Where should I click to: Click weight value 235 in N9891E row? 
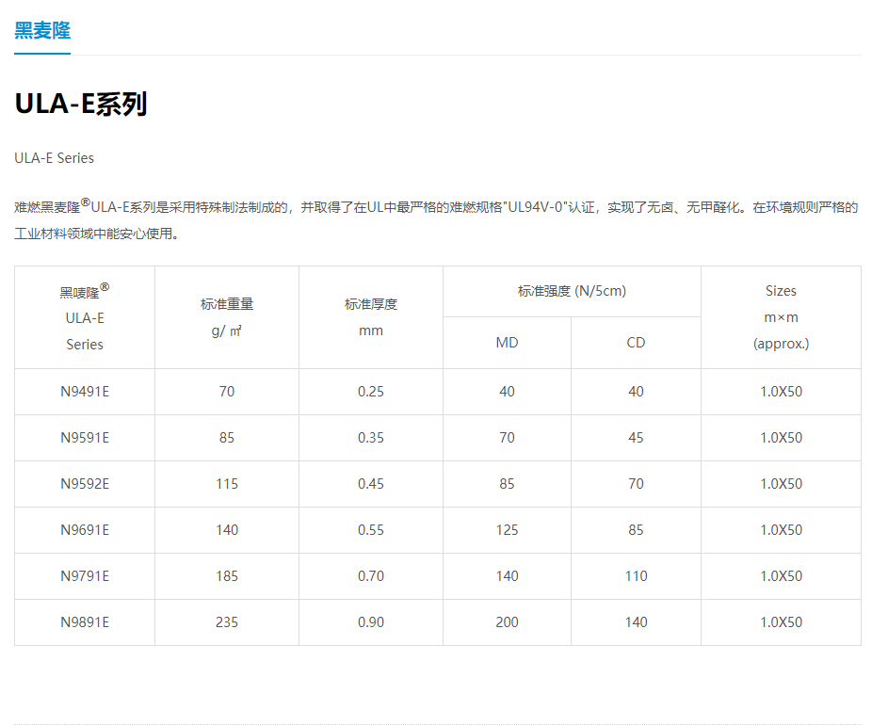point(227,622)
